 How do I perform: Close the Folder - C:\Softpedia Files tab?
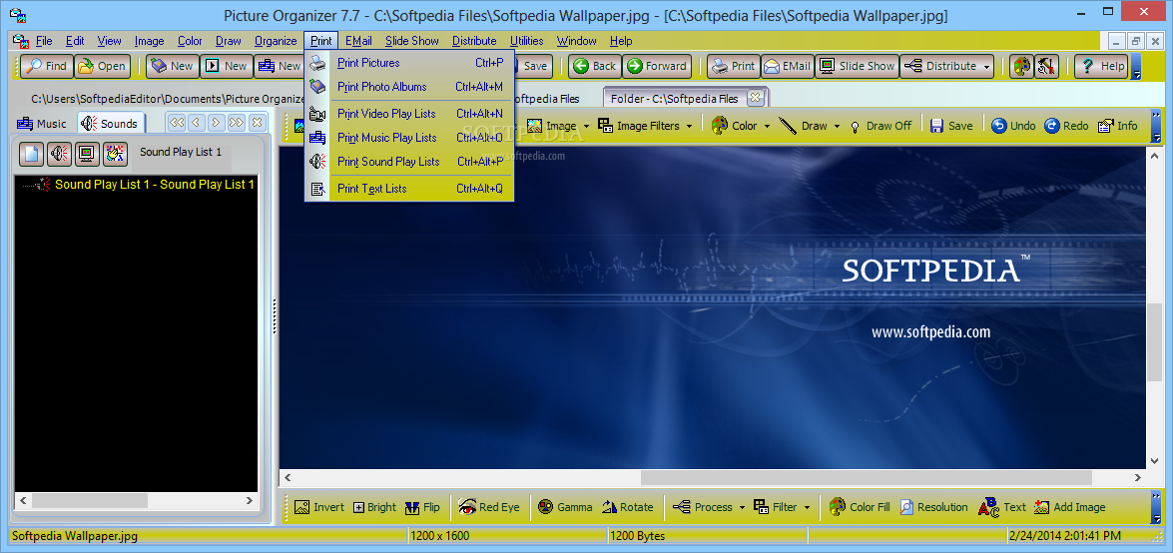pyautogui.click(x=755, y=97)
